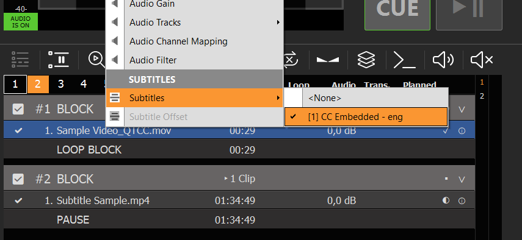This screenshot has height=240, width=522.
Task: Select the Subtitle Sample.mp4 clip row
Action: tap(239, 200)
